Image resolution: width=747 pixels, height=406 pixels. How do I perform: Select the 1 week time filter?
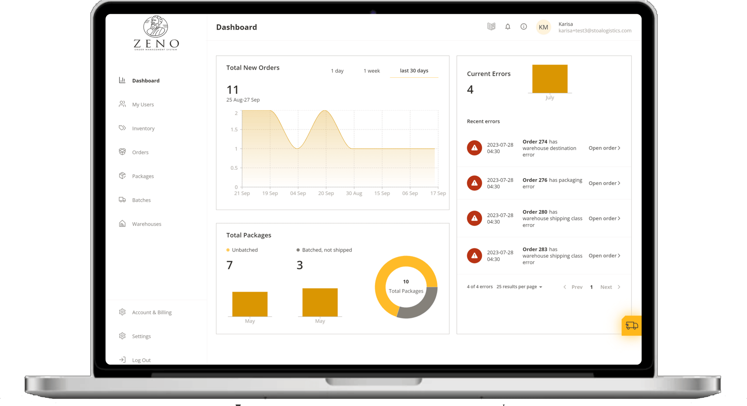pyautogui.click(x=372, y=70)
